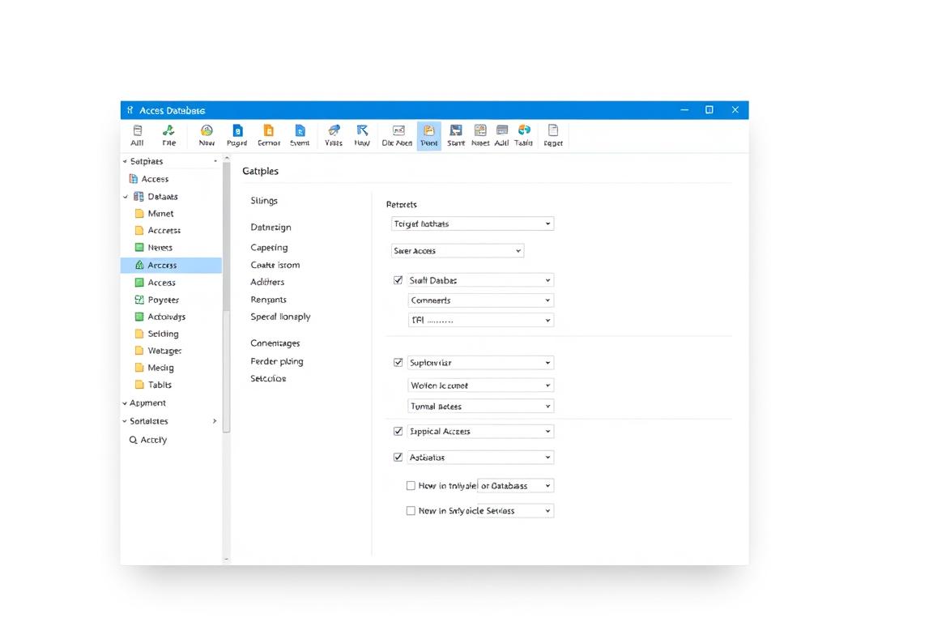Click the File icon in toolbar
Screen dimensions: 933x622
[168, 134]
